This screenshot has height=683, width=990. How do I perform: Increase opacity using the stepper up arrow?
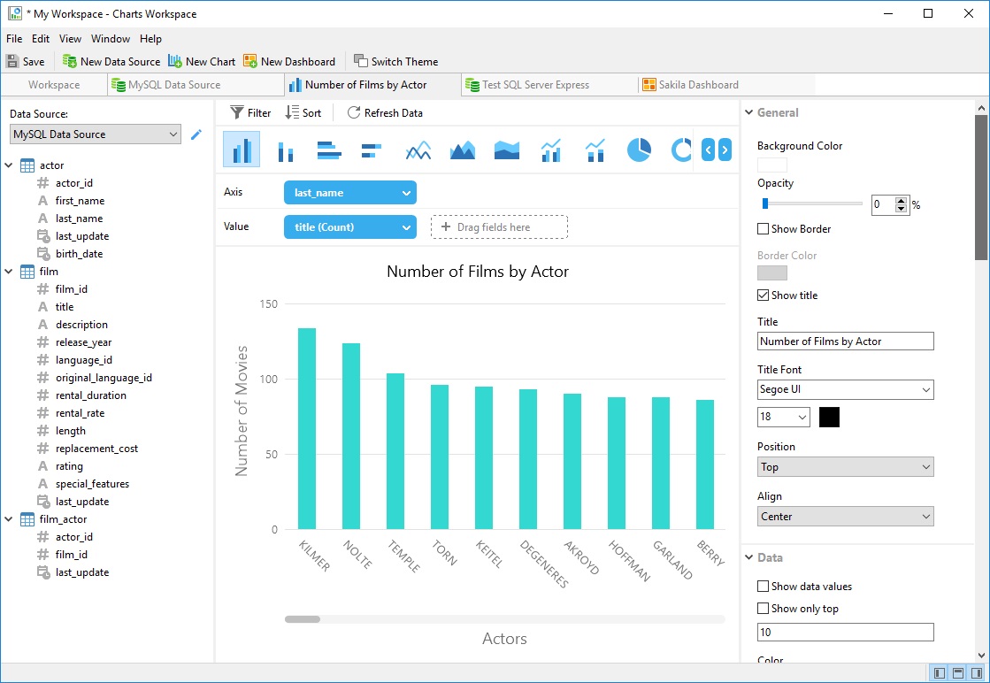901,201
